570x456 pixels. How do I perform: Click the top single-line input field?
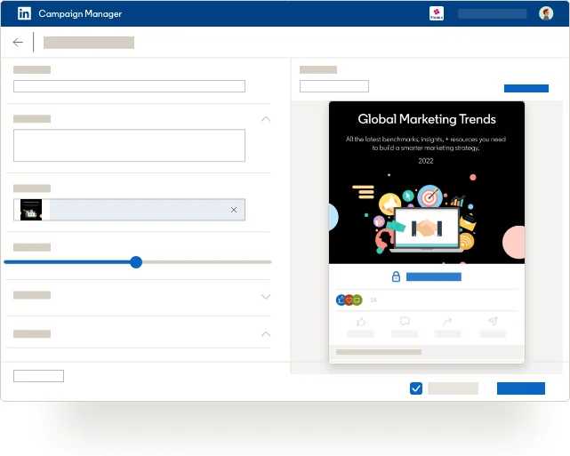click(x=130, y=86)
